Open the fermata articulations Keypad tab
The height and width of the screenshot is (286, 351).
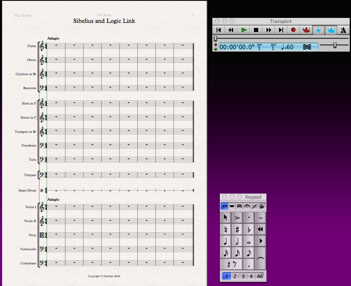246,206
